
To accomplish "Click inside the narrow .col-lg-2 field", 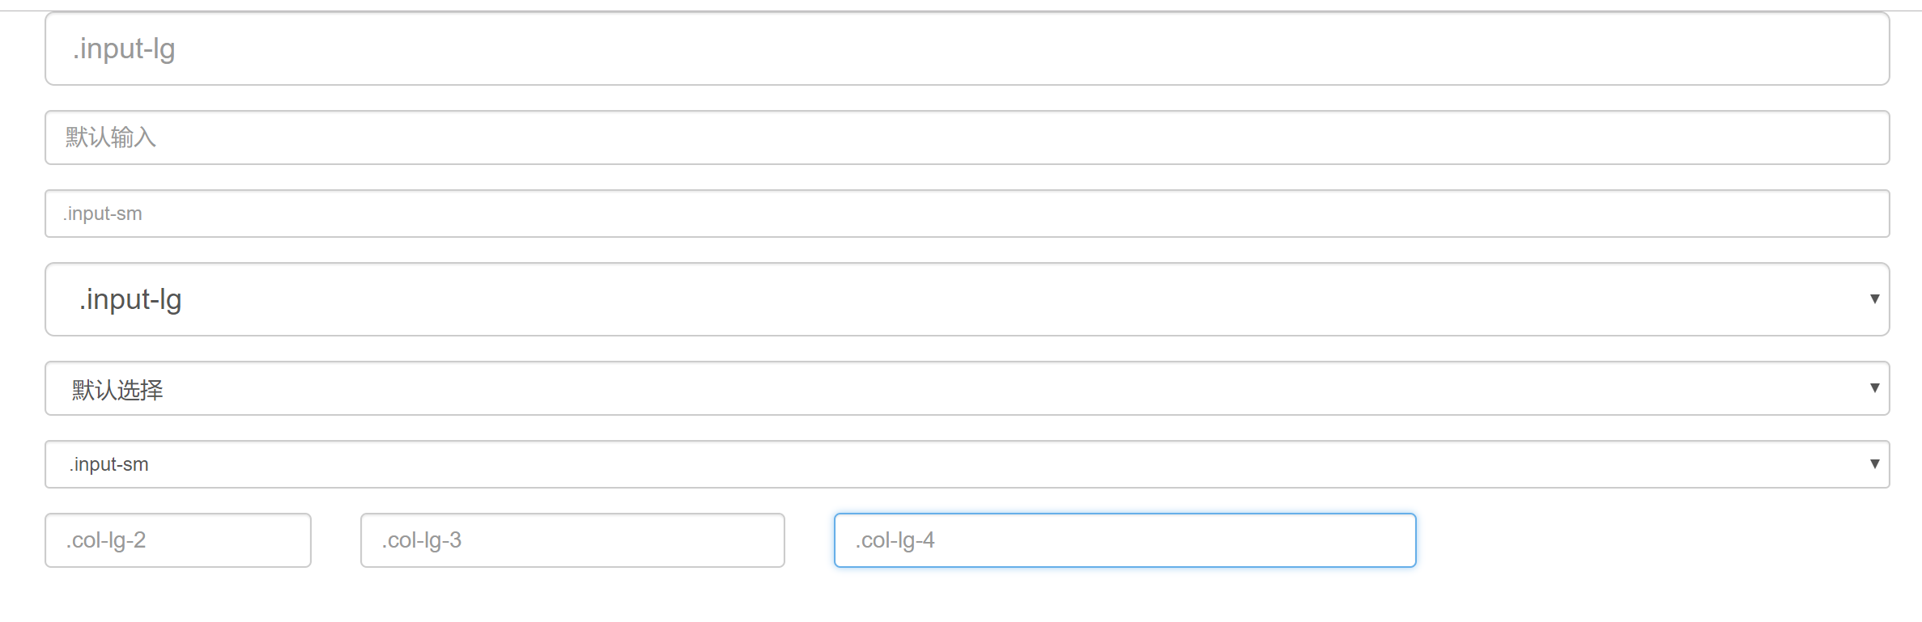I will pos(176,539).
